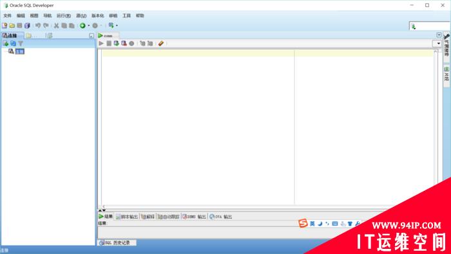Open dropdown arrow beside SQL Worksheet icon
This screenshot has width=451, height=254.
(117, 26)
